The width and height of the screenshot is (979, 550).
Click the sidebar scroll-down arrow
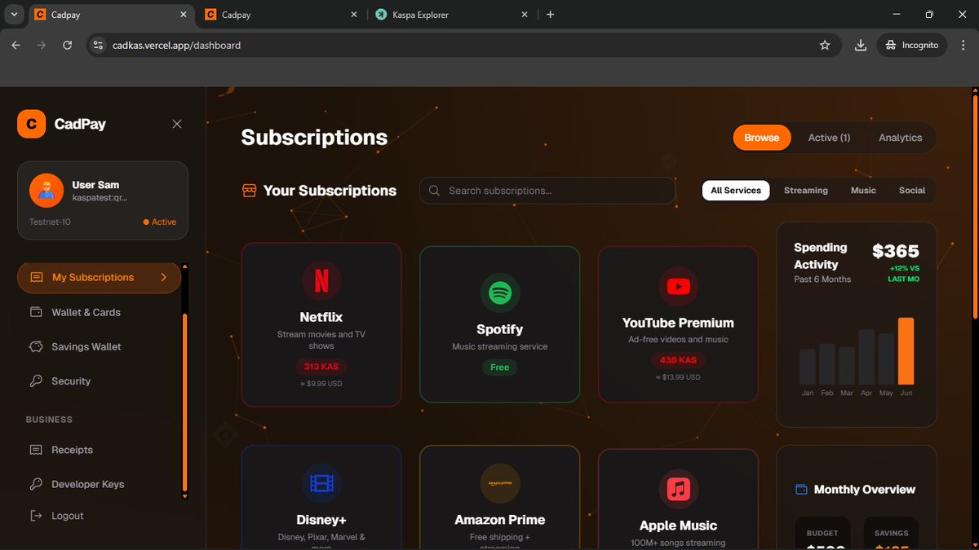(184, 496)
